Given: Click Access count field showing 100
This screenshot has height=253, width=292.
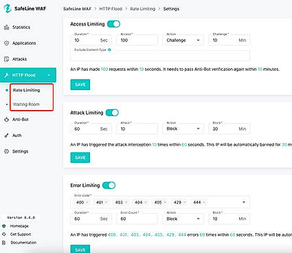Looking at the screenshot, I should pos(137,41).
